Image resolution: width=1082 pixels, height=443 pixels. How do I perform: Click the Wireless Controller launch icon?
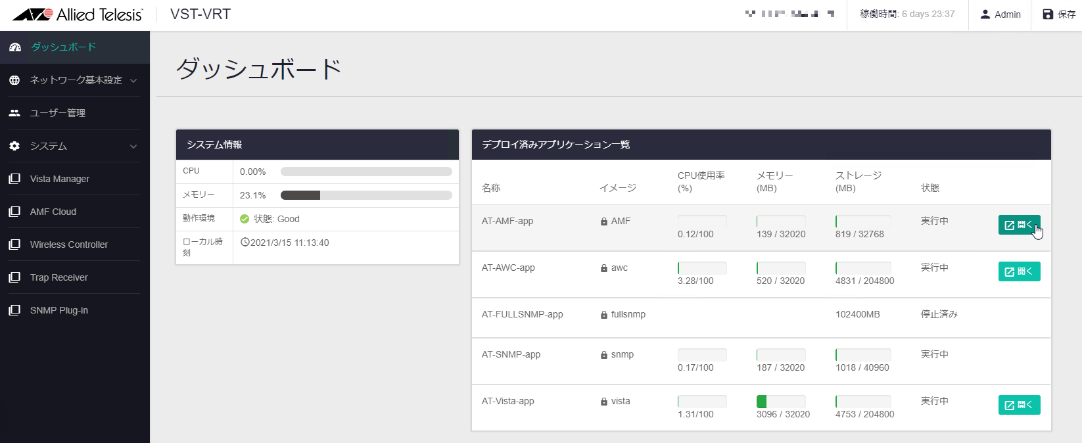pos(14,245)
